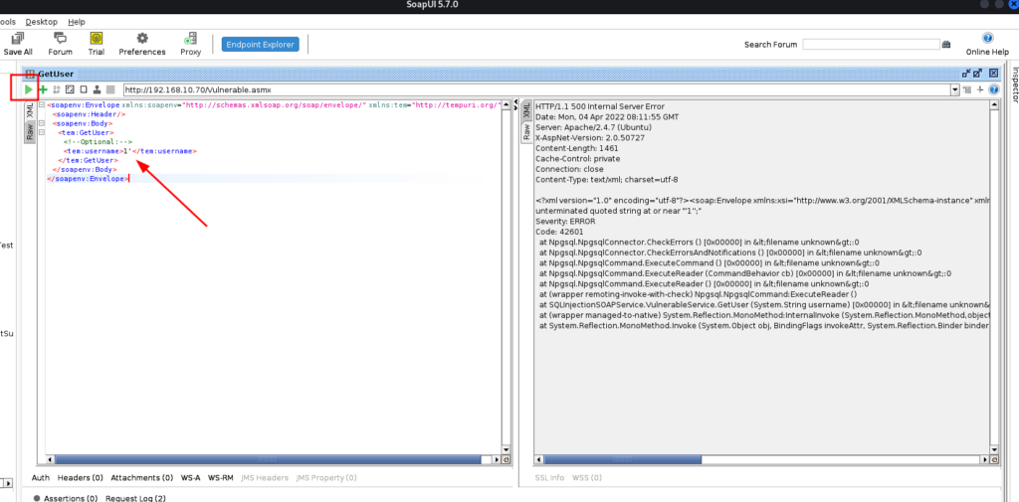The height and width of the screenshot is (502, 1019).
Task: Click the maximize icon in GetUser header
Action: point(979,74)
